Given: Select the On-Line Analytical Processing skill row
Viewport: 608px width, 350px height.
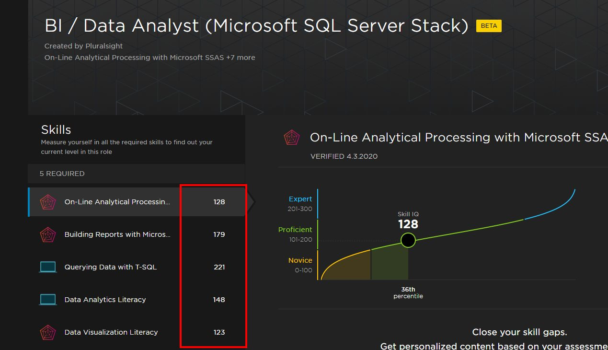Looking at the screenshot, I should pyautogui.click(x=117, y=202).
